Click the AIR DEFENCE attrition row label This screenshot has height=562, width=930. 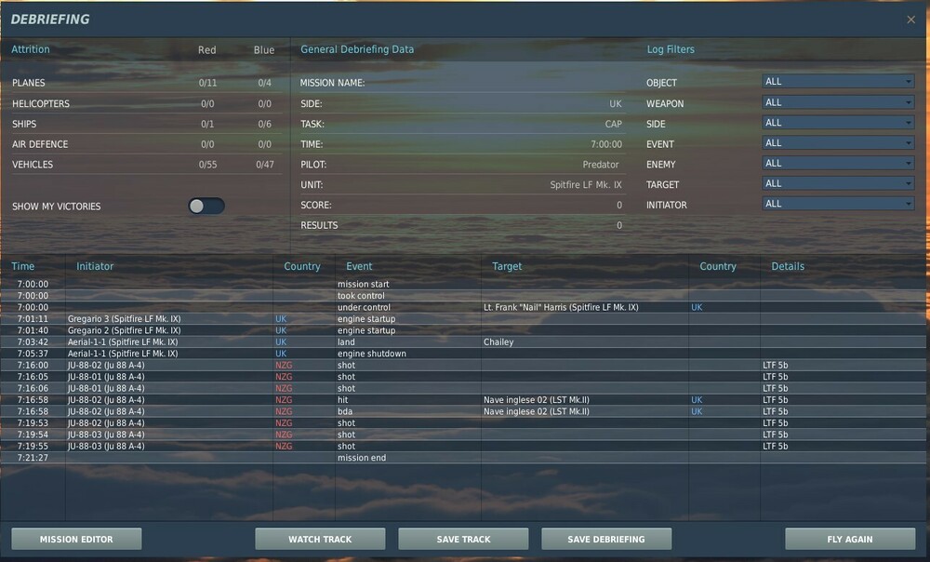click(x=40, y=144)
